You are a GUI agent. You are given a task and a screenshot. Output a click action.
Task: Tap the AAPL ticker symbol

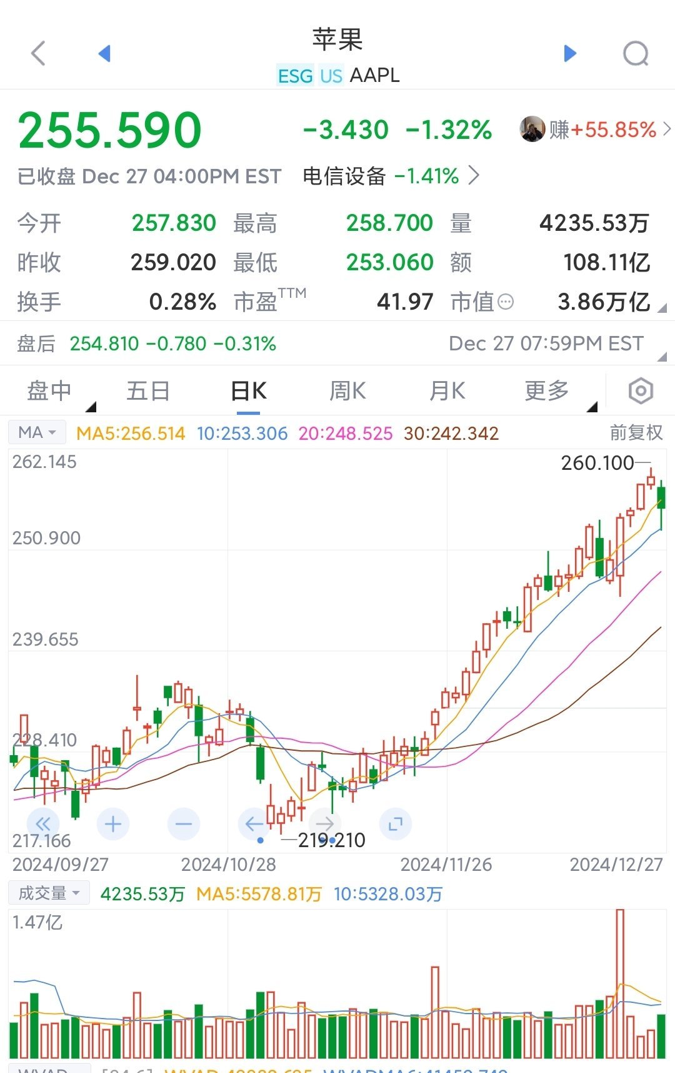(x=374, y=75)
